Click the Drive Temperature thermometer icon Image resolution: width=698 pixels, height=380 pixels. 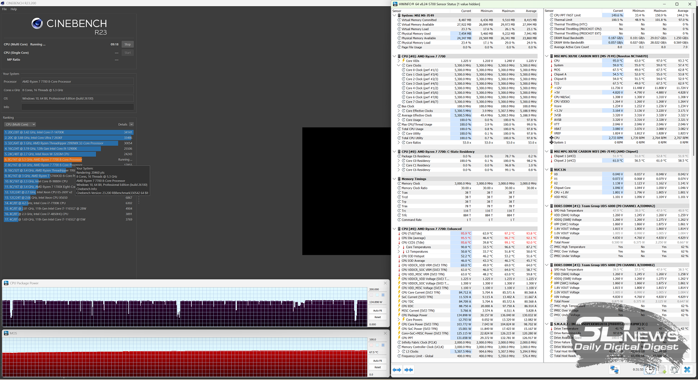tap(551, 329)
